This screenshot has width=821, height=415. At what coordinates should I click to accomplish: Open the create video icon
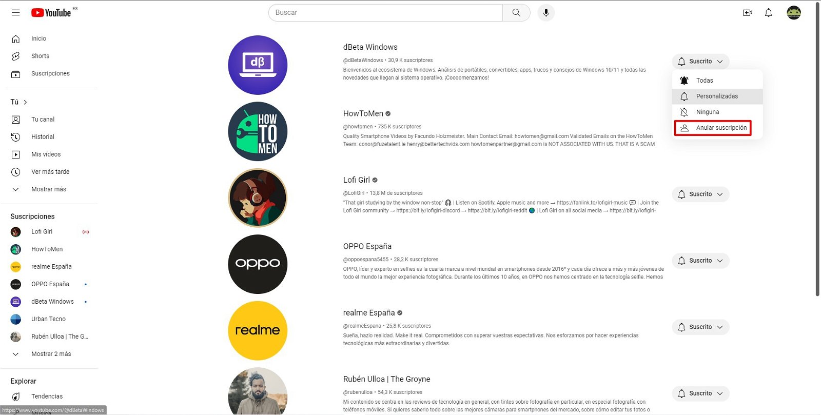click(x=748, y=13)
